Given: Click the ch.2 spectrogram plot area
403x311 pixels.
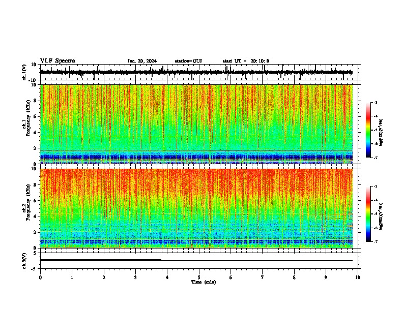Looking at the screenshot, I should (196, 208).
